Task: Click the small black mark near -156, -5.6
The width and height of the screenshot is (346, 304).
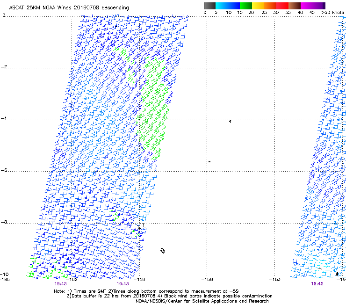Action: pos(209,162)
